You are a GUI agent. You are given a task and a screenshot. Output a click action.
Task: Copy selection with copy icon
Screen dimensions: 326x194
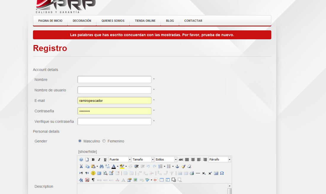click(x=87, y=166)
